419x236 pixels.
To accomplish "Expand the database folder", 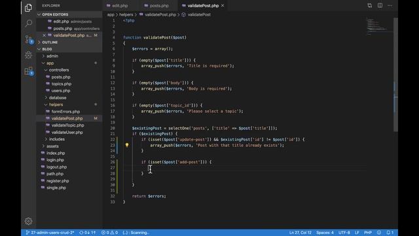I will point(69,98).
